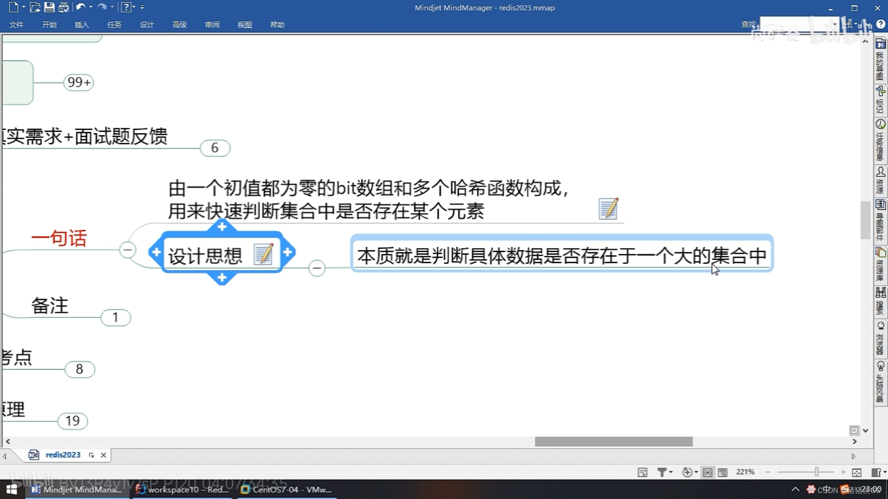The image size is (888, 499).
Task: Customize the quick access toolbar dropdown
Action: tap(142, 7)
